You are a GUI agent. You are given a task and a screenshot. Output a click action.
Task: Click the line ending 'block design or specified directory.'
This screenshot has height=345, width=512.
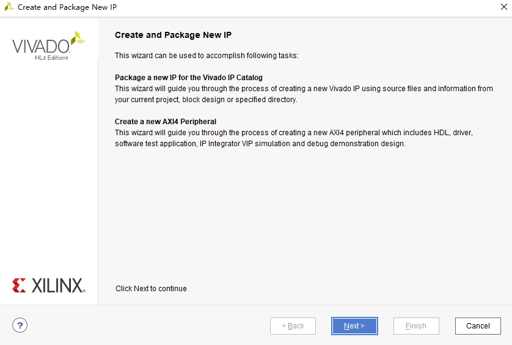pos(206,100)
